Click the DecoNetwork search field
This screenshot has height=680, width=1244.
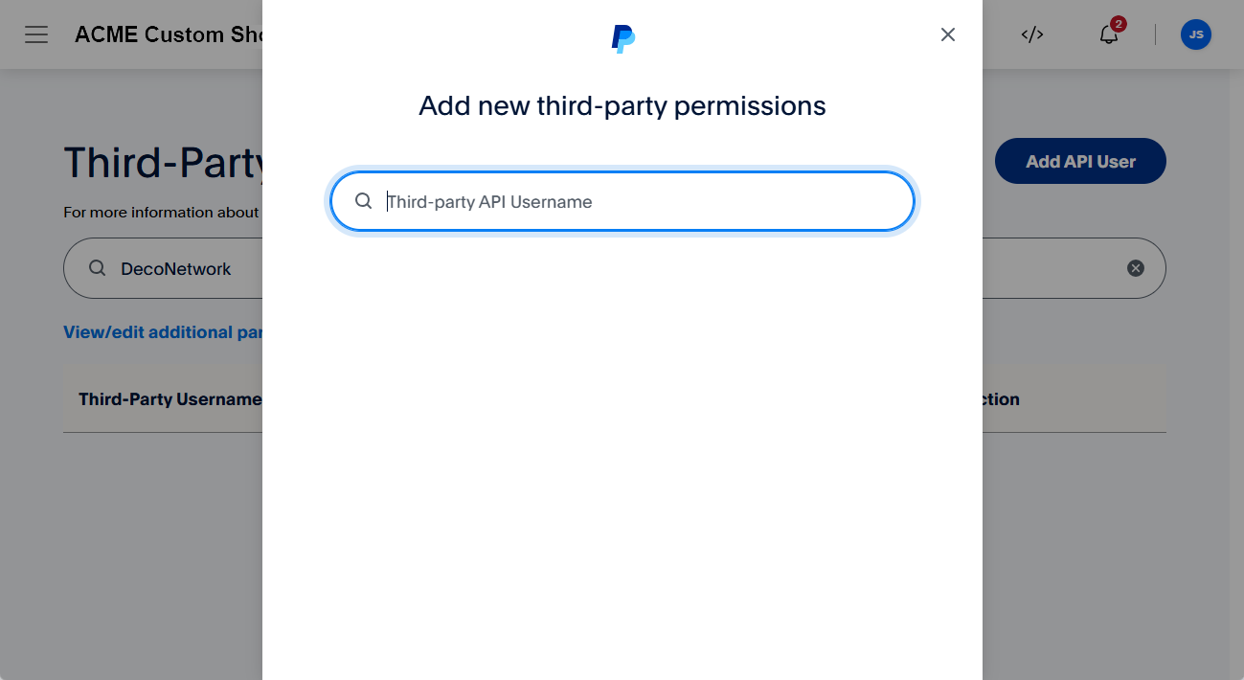click(x=176, y=268)
